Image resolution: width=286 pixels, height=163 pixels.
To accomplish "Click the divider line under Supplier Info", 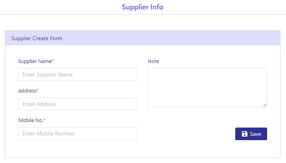I will click(x=143, y=14).
